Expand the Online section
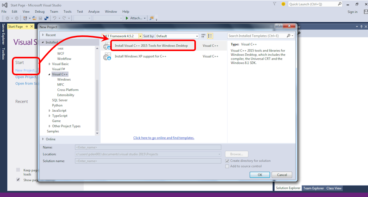368x197 pixels. click(43, 139)
